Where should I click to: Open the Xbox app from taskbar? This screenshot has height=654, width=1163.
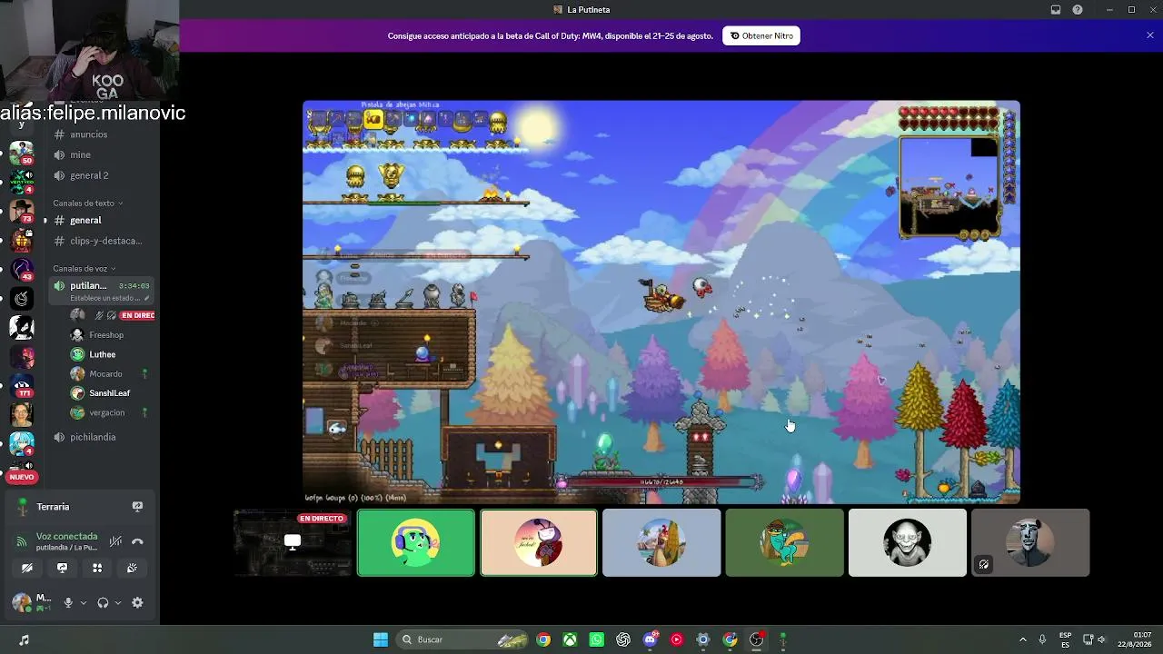(570, 639)
